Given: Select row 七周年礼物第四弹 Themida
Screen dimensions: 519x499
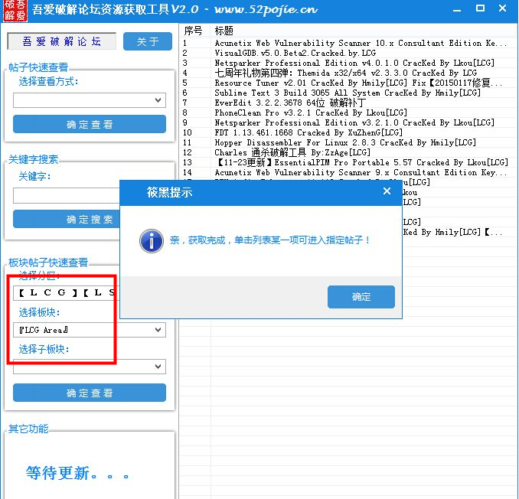Looking at the screenshot, I should pyautogui.click(x=348, y=73).
